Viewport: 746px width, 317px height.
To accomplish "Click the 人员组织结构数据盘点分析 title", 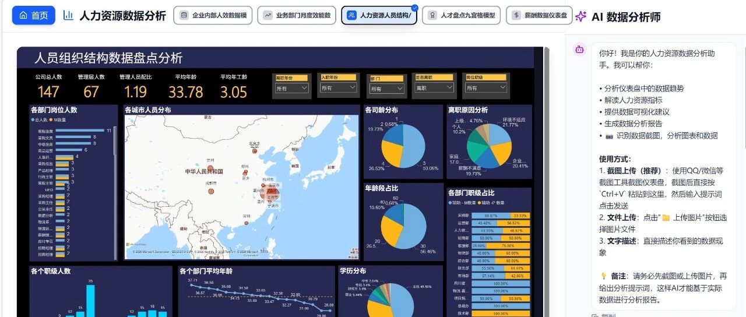I will [108, 58].
